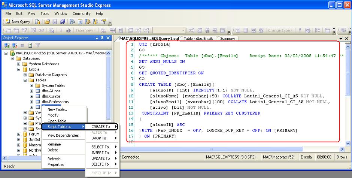Viewport: 352px width, 178px height.
Task: Click the Object Explorer toolbar icon
Action: (88, 22)
